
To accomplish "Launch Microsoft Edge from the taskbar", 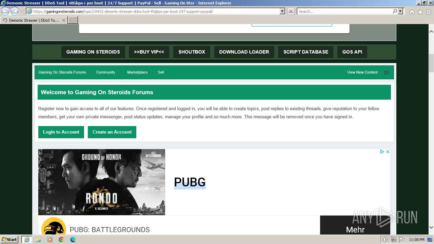I will coord(73,240).
